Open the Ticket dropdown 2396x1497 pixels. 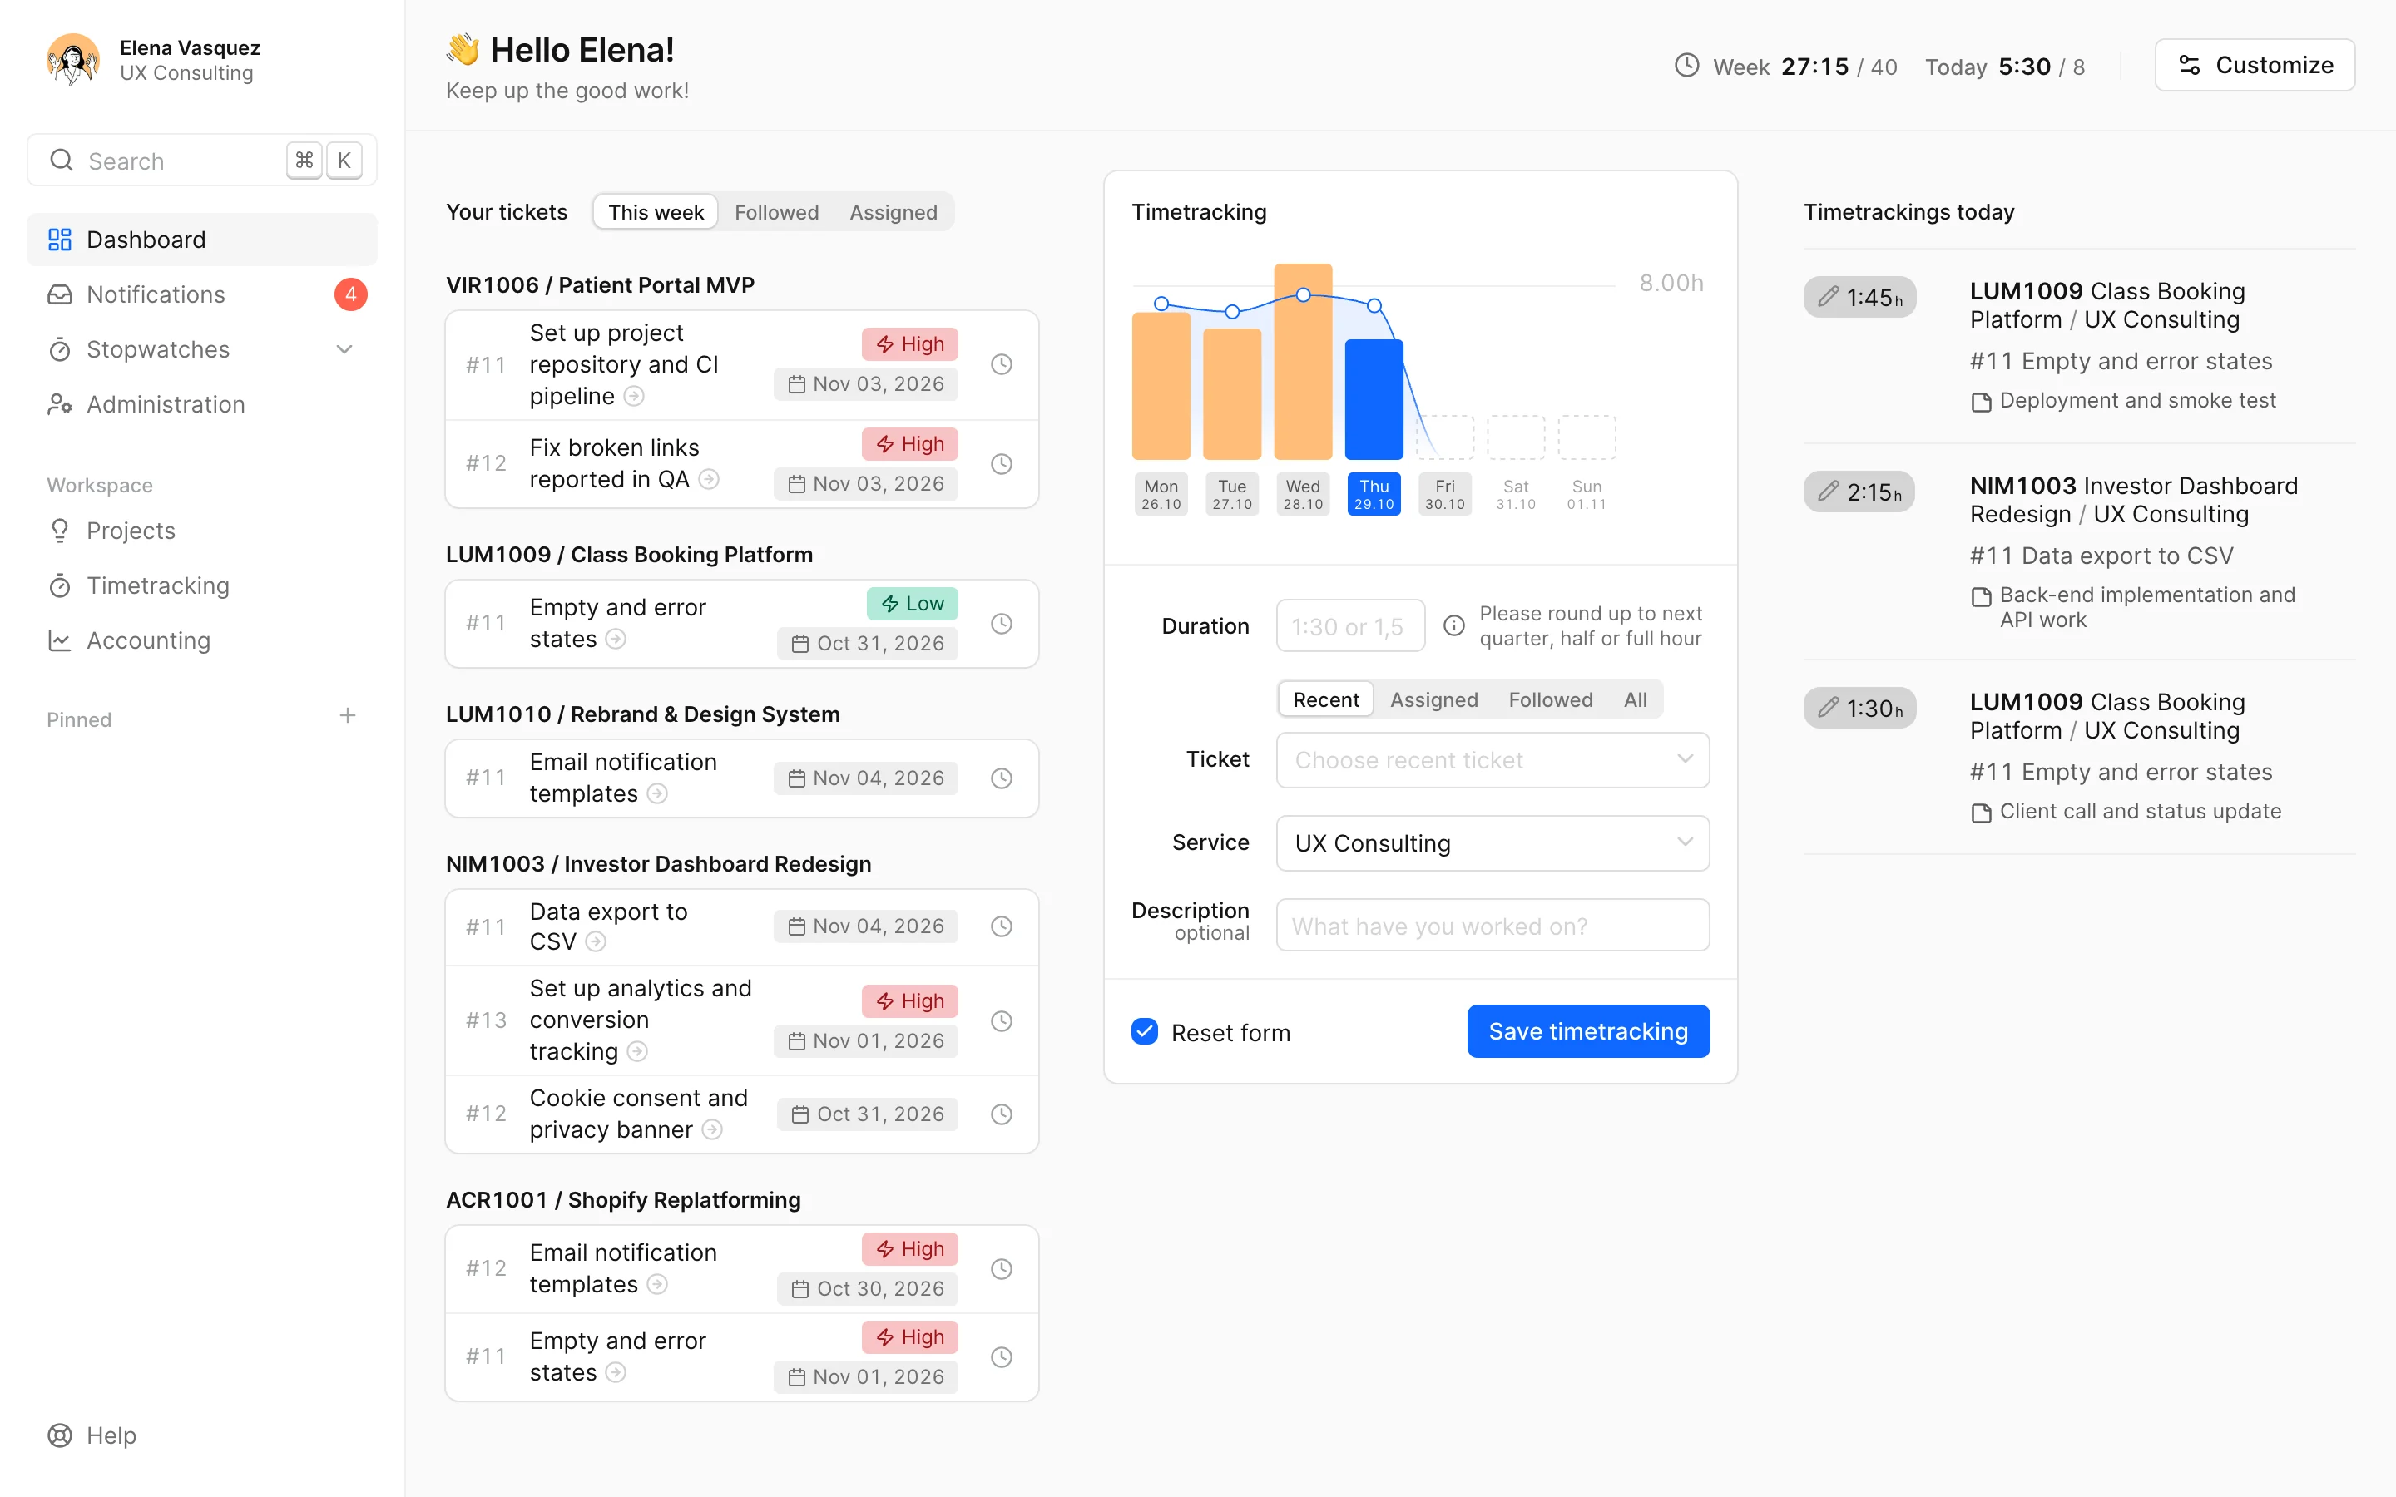pyautogui.click(x=1492, y=759)
